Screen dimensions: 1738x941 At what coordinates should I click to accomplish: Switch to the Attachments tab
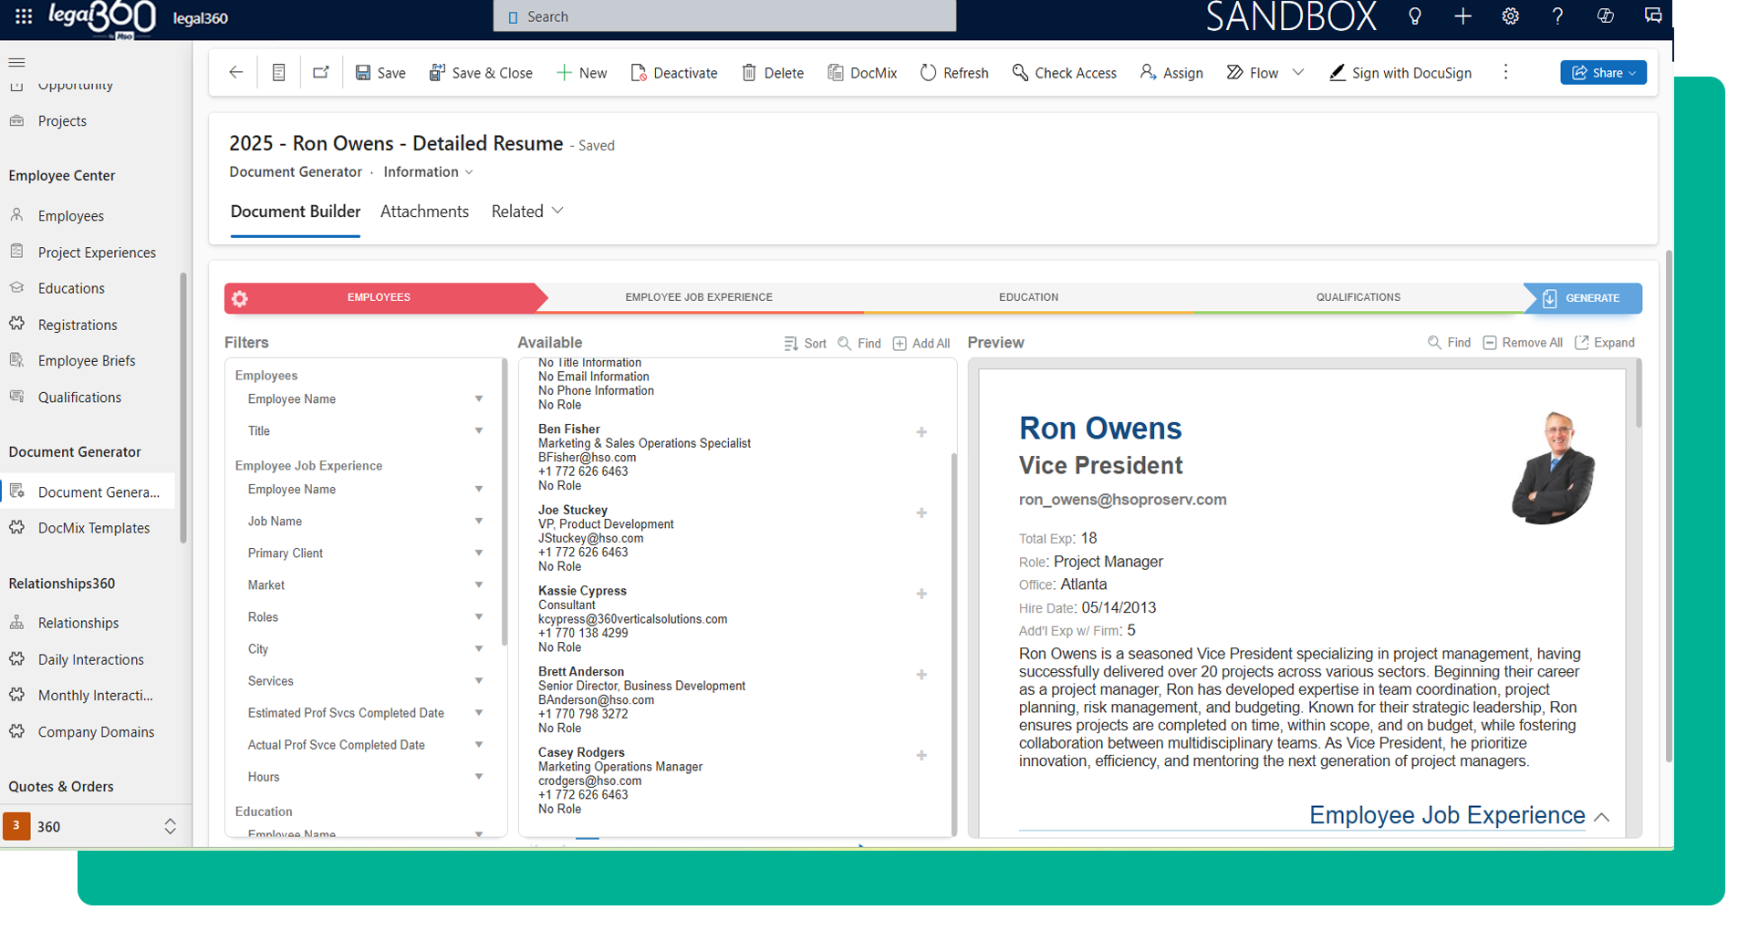point(424,212)
